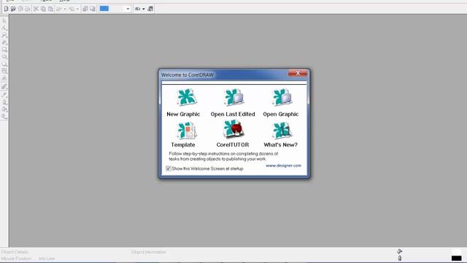
Task: Open What's New? in the Welcome dialog
Action: coord(282,131)
